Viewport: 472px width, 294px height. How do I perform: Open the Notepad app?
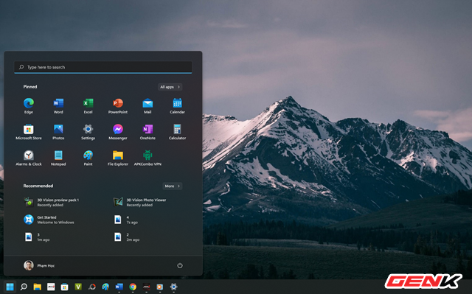(58, 158)
